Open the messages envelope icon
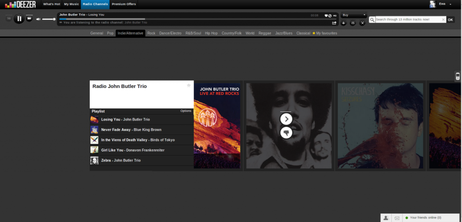 click(397, 218)
